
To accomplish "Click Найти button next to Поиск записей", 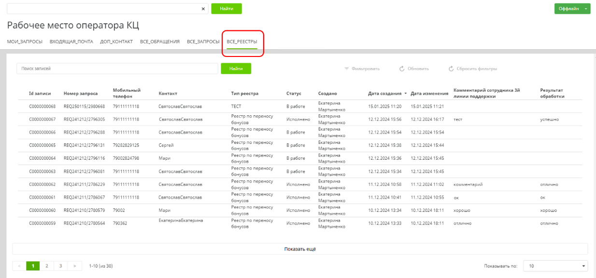I will (x=236, y=69).
